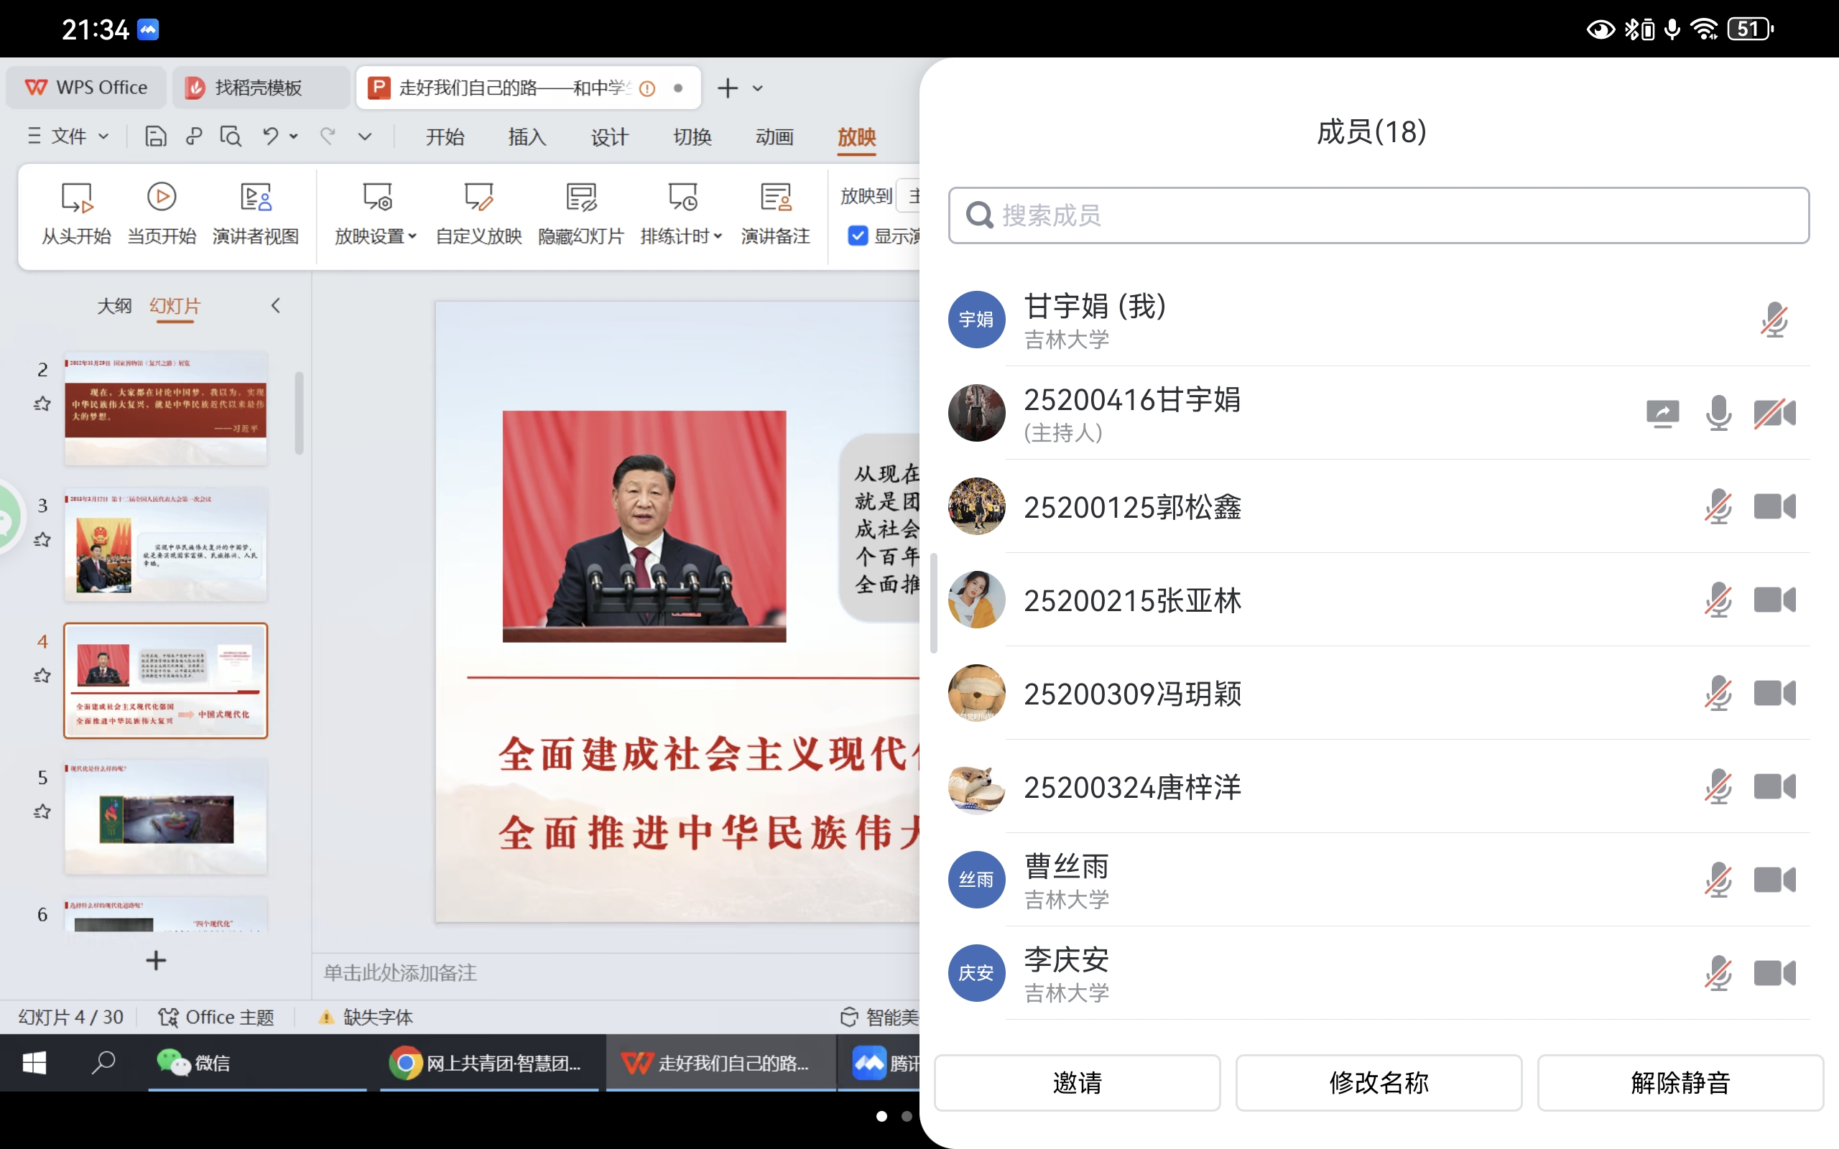Switch to the 大纲 outline tab
The image size is (1839, 1149).
click(x=114, y=305)
